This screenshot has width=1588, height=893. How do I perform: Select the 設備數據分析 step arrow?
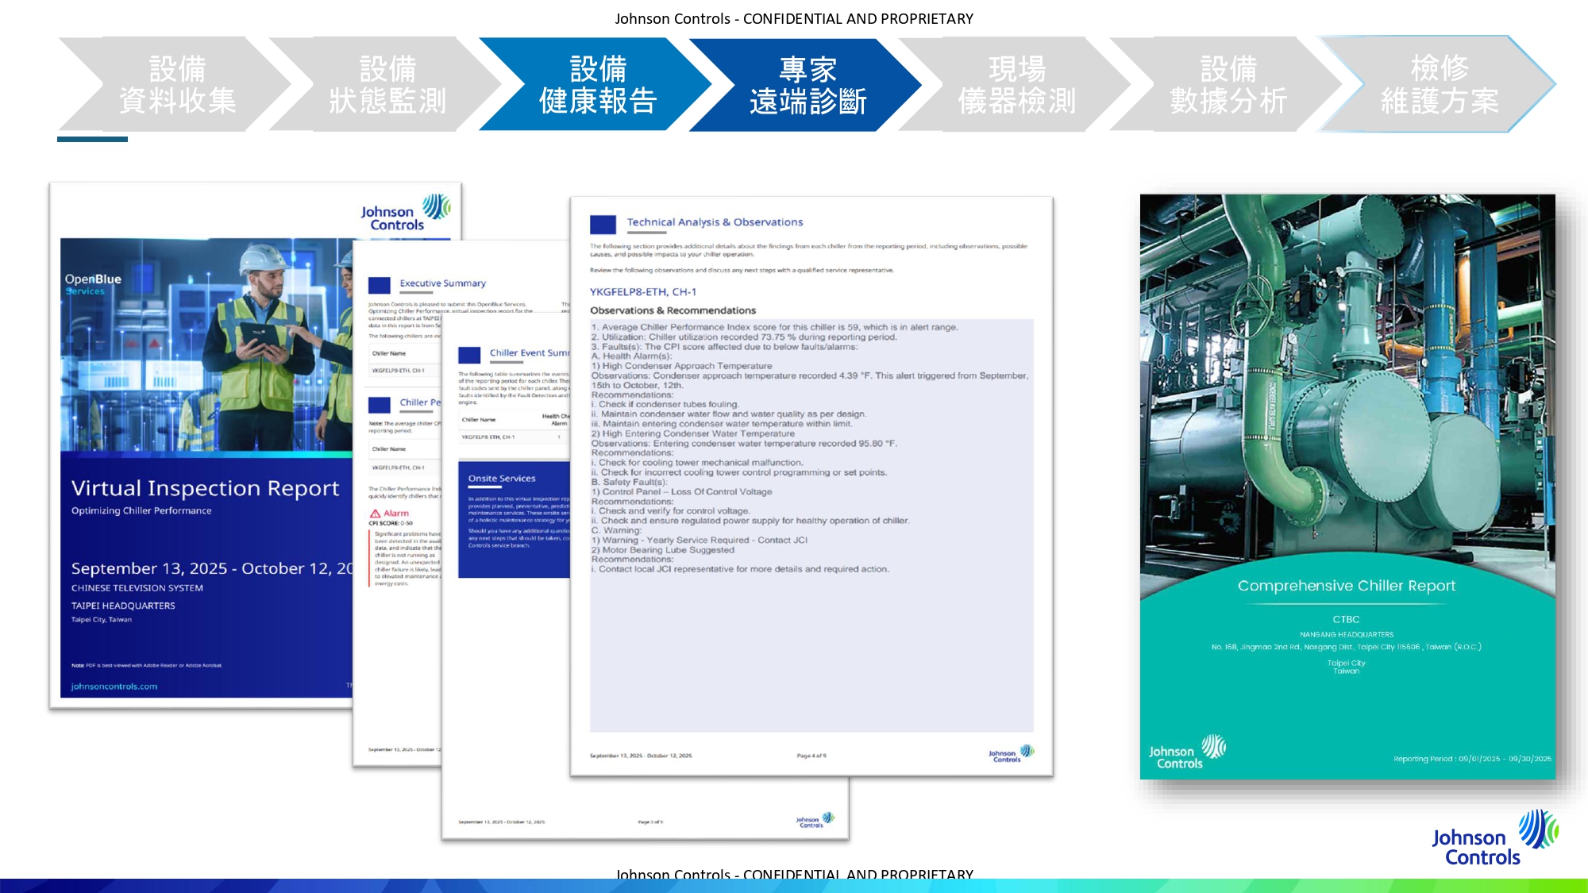(x=1227, y=84)
